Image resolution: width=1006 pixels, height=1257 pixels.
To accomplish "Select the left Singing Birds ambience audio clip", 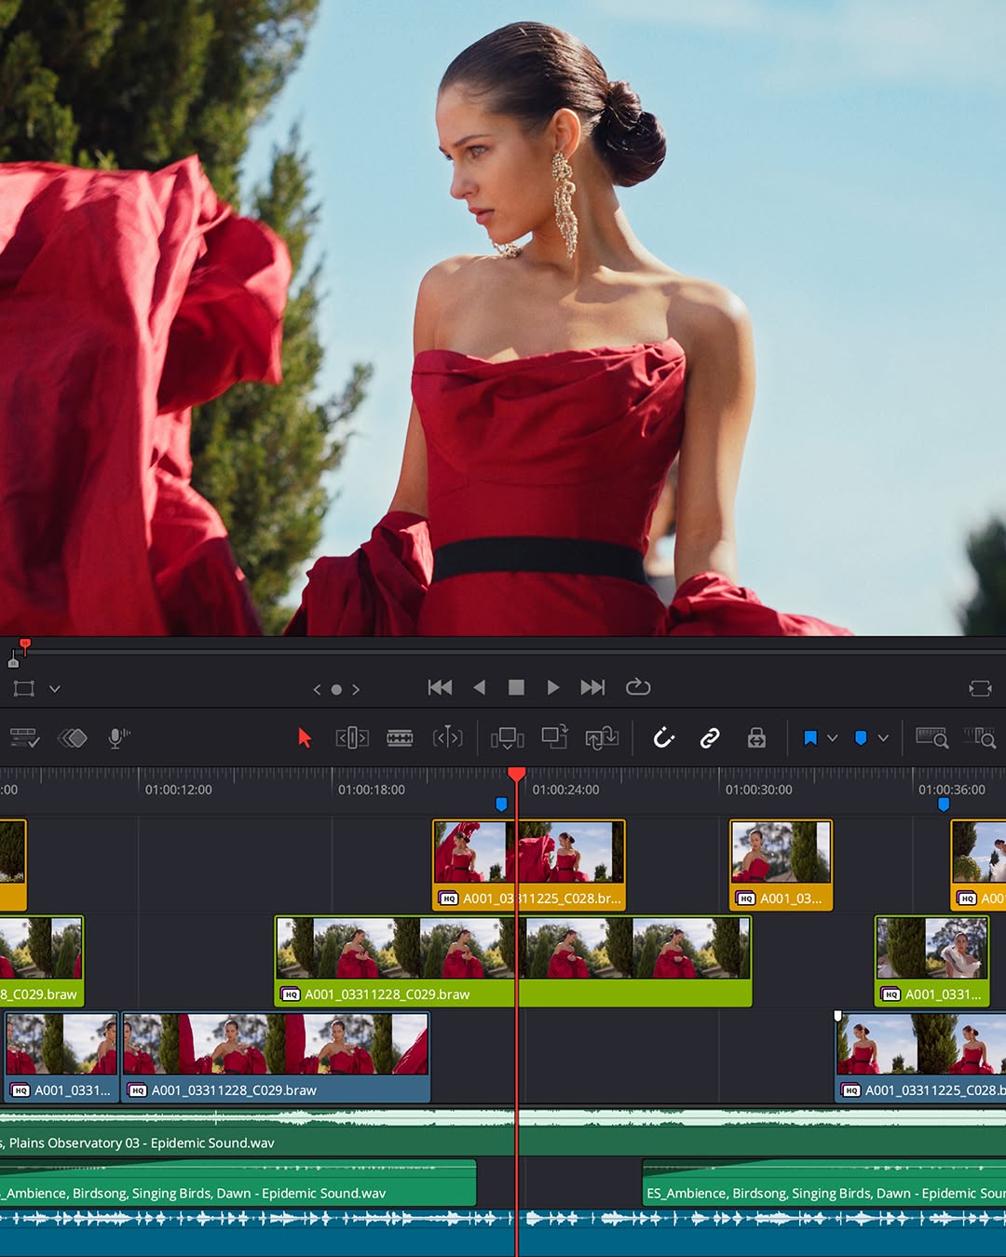I will [x=238, y=1183].
